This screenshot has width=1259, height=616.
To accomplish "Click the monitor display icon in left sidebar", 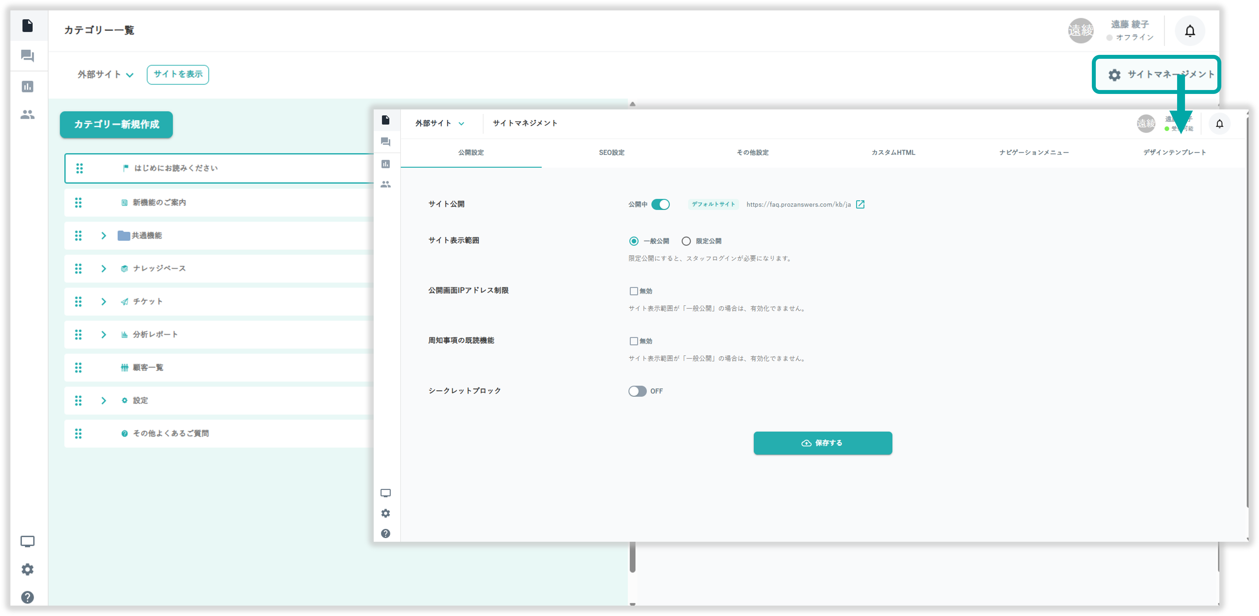I will (27, 541).
